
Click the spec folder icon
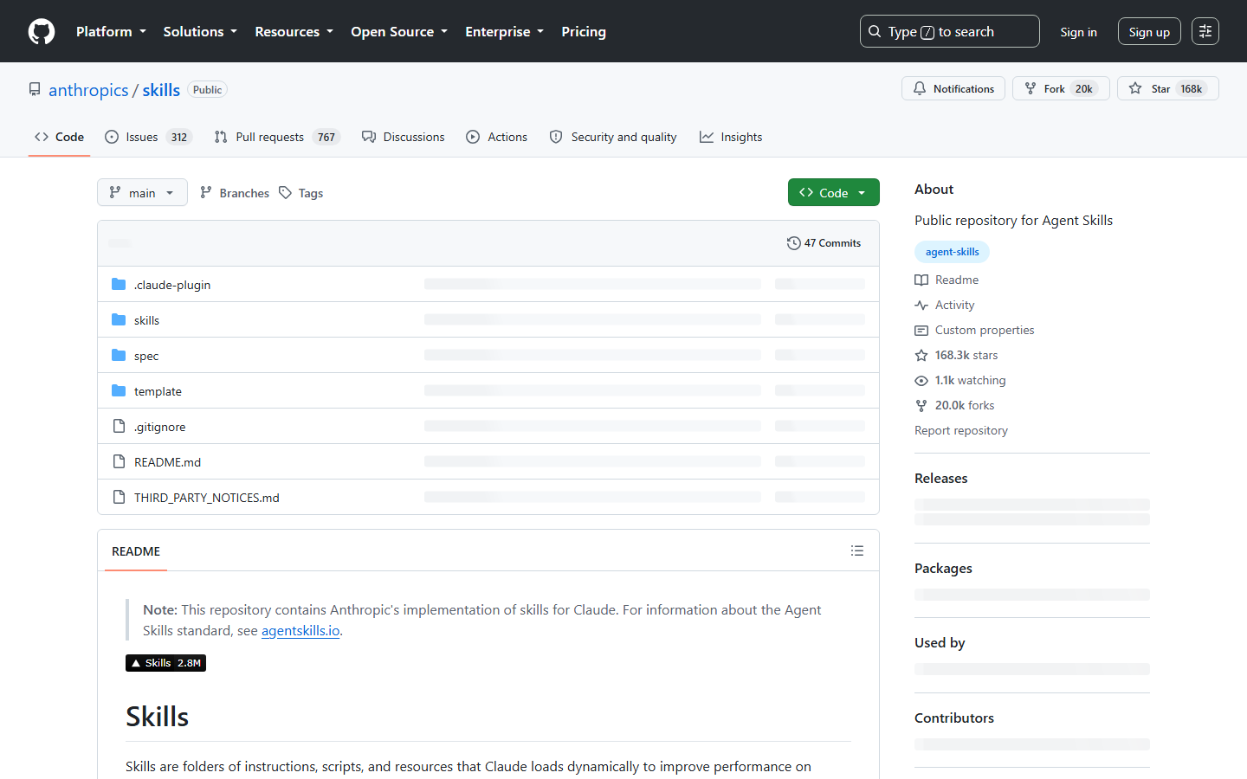point(119,355)
